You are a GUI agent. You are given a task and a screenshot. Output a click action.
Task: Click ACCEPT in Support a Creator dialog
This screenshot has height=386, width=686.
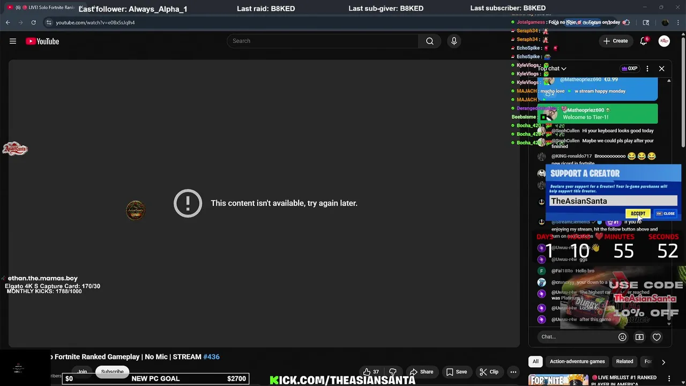638,213
